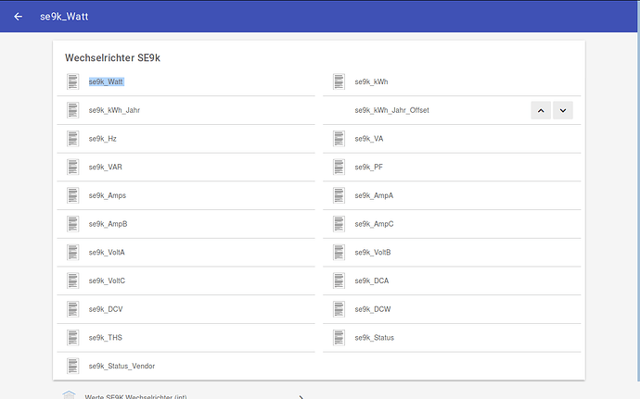Select the se9k_VoltC item label

click(107, 281)
